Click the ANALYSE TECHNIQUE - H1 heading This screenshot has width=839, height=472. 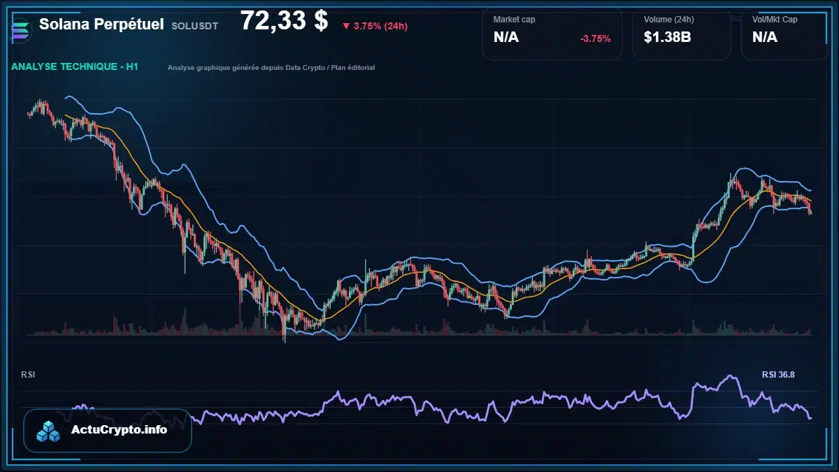[75, 67]
